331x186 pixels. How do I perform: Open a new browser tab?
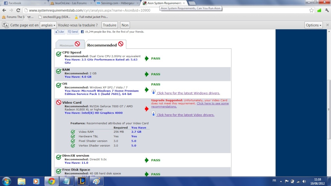click(192, 3)
